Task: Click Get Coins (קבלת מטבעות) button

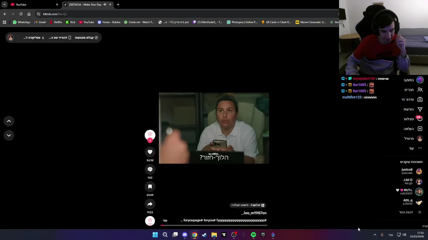Action: [86, 38]
